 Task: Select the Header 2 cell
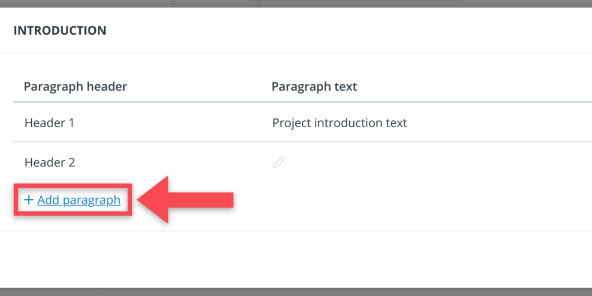(50, 162)
